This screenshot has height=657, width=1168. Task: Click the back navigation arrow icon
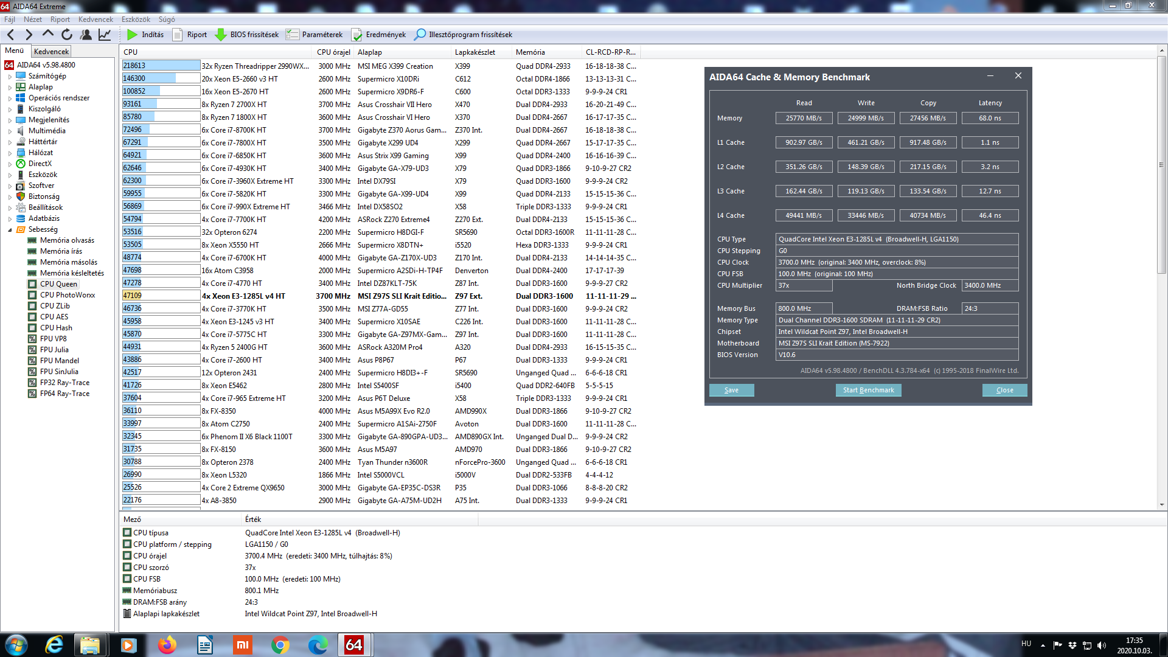10,35
